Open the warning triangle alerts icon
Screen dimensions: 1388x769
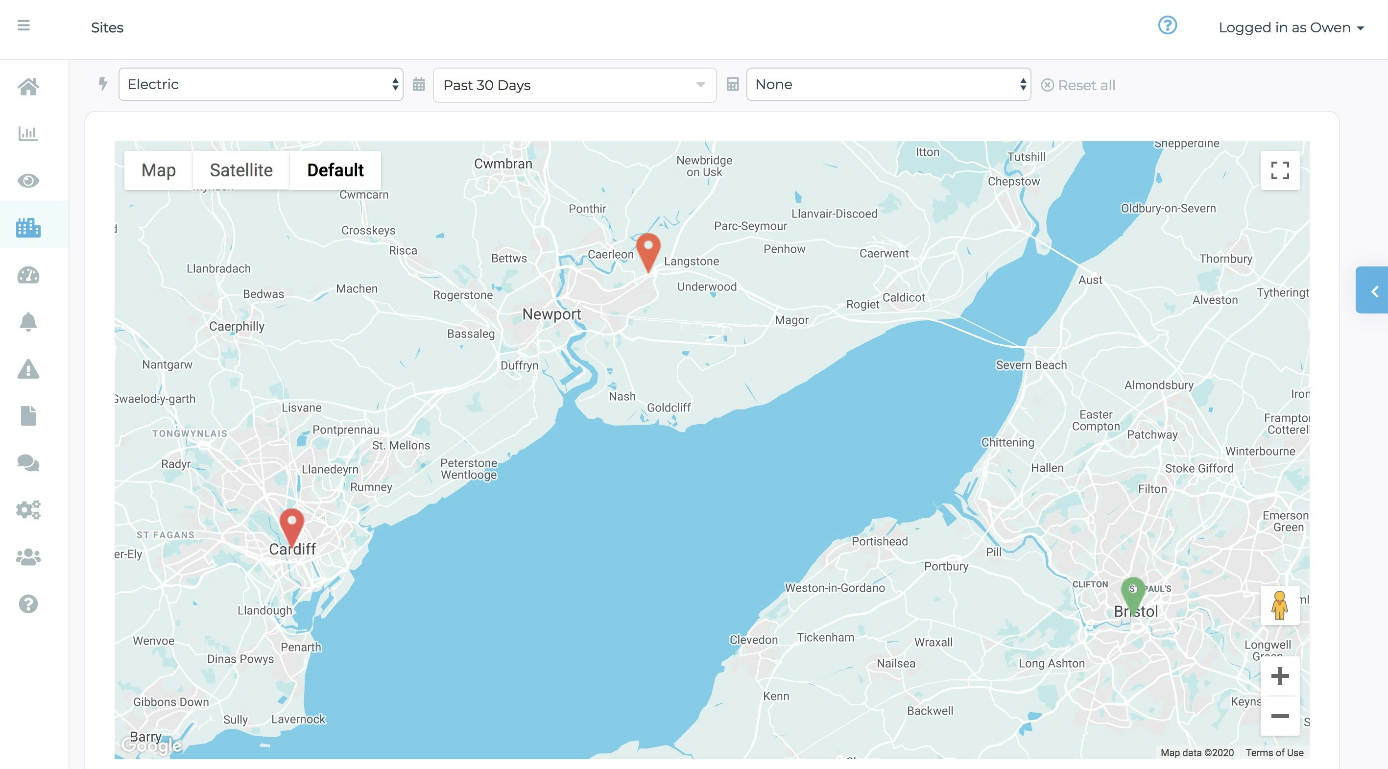28,370
